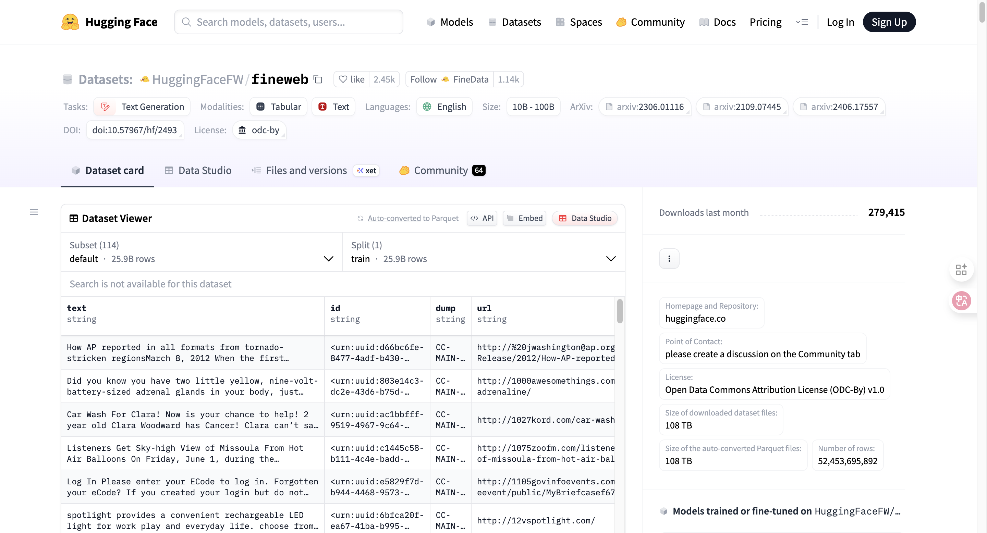Click the grid sparkle floating icon
Image resolution: width=987 pixels, height=533 pixels.
(x=961, y=270)
